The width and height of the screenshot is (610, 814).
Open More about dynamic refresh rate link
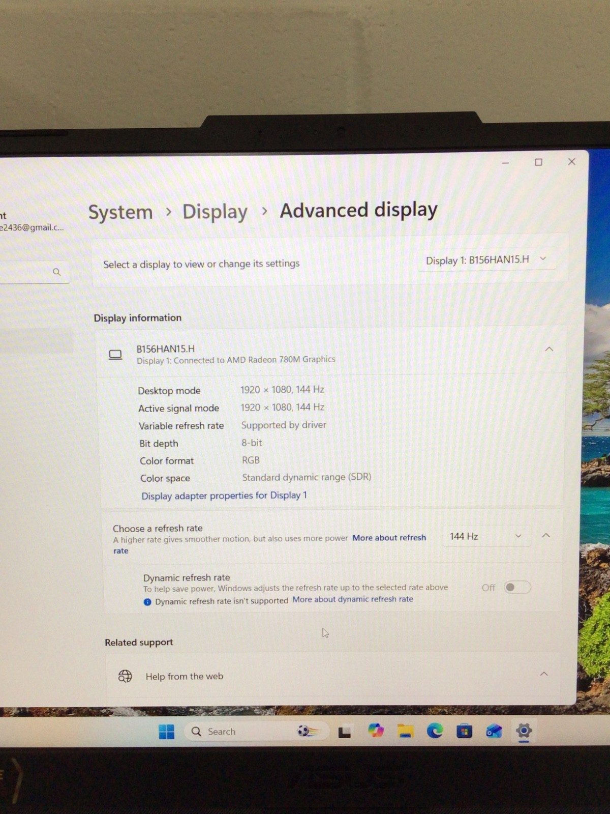pyautogui.click(x=353, y=599)
